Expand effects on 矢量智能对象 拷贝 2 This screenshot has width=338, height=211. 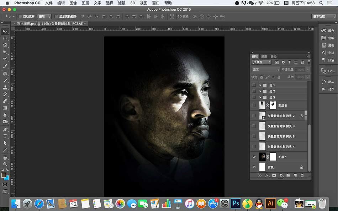(306, 116)
